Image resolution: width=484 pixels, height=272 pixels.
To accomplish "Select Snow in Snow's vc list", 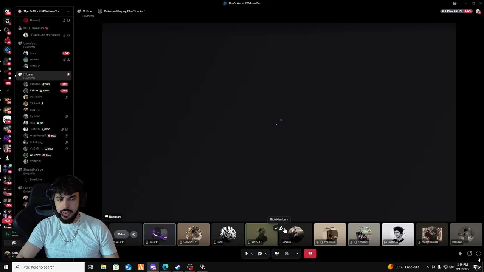I will pyautogui.click(x=46, y=53).
